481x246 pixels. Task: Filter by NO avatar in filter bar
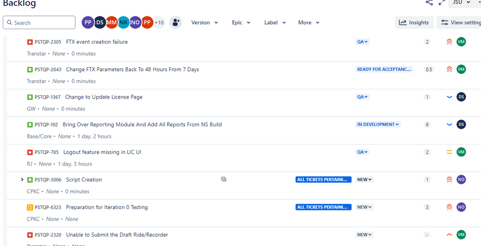click(135, 22)
